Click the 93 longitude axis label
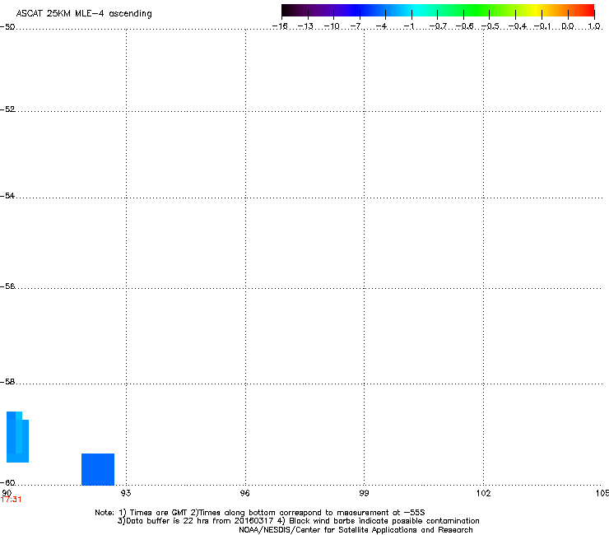 126,493
